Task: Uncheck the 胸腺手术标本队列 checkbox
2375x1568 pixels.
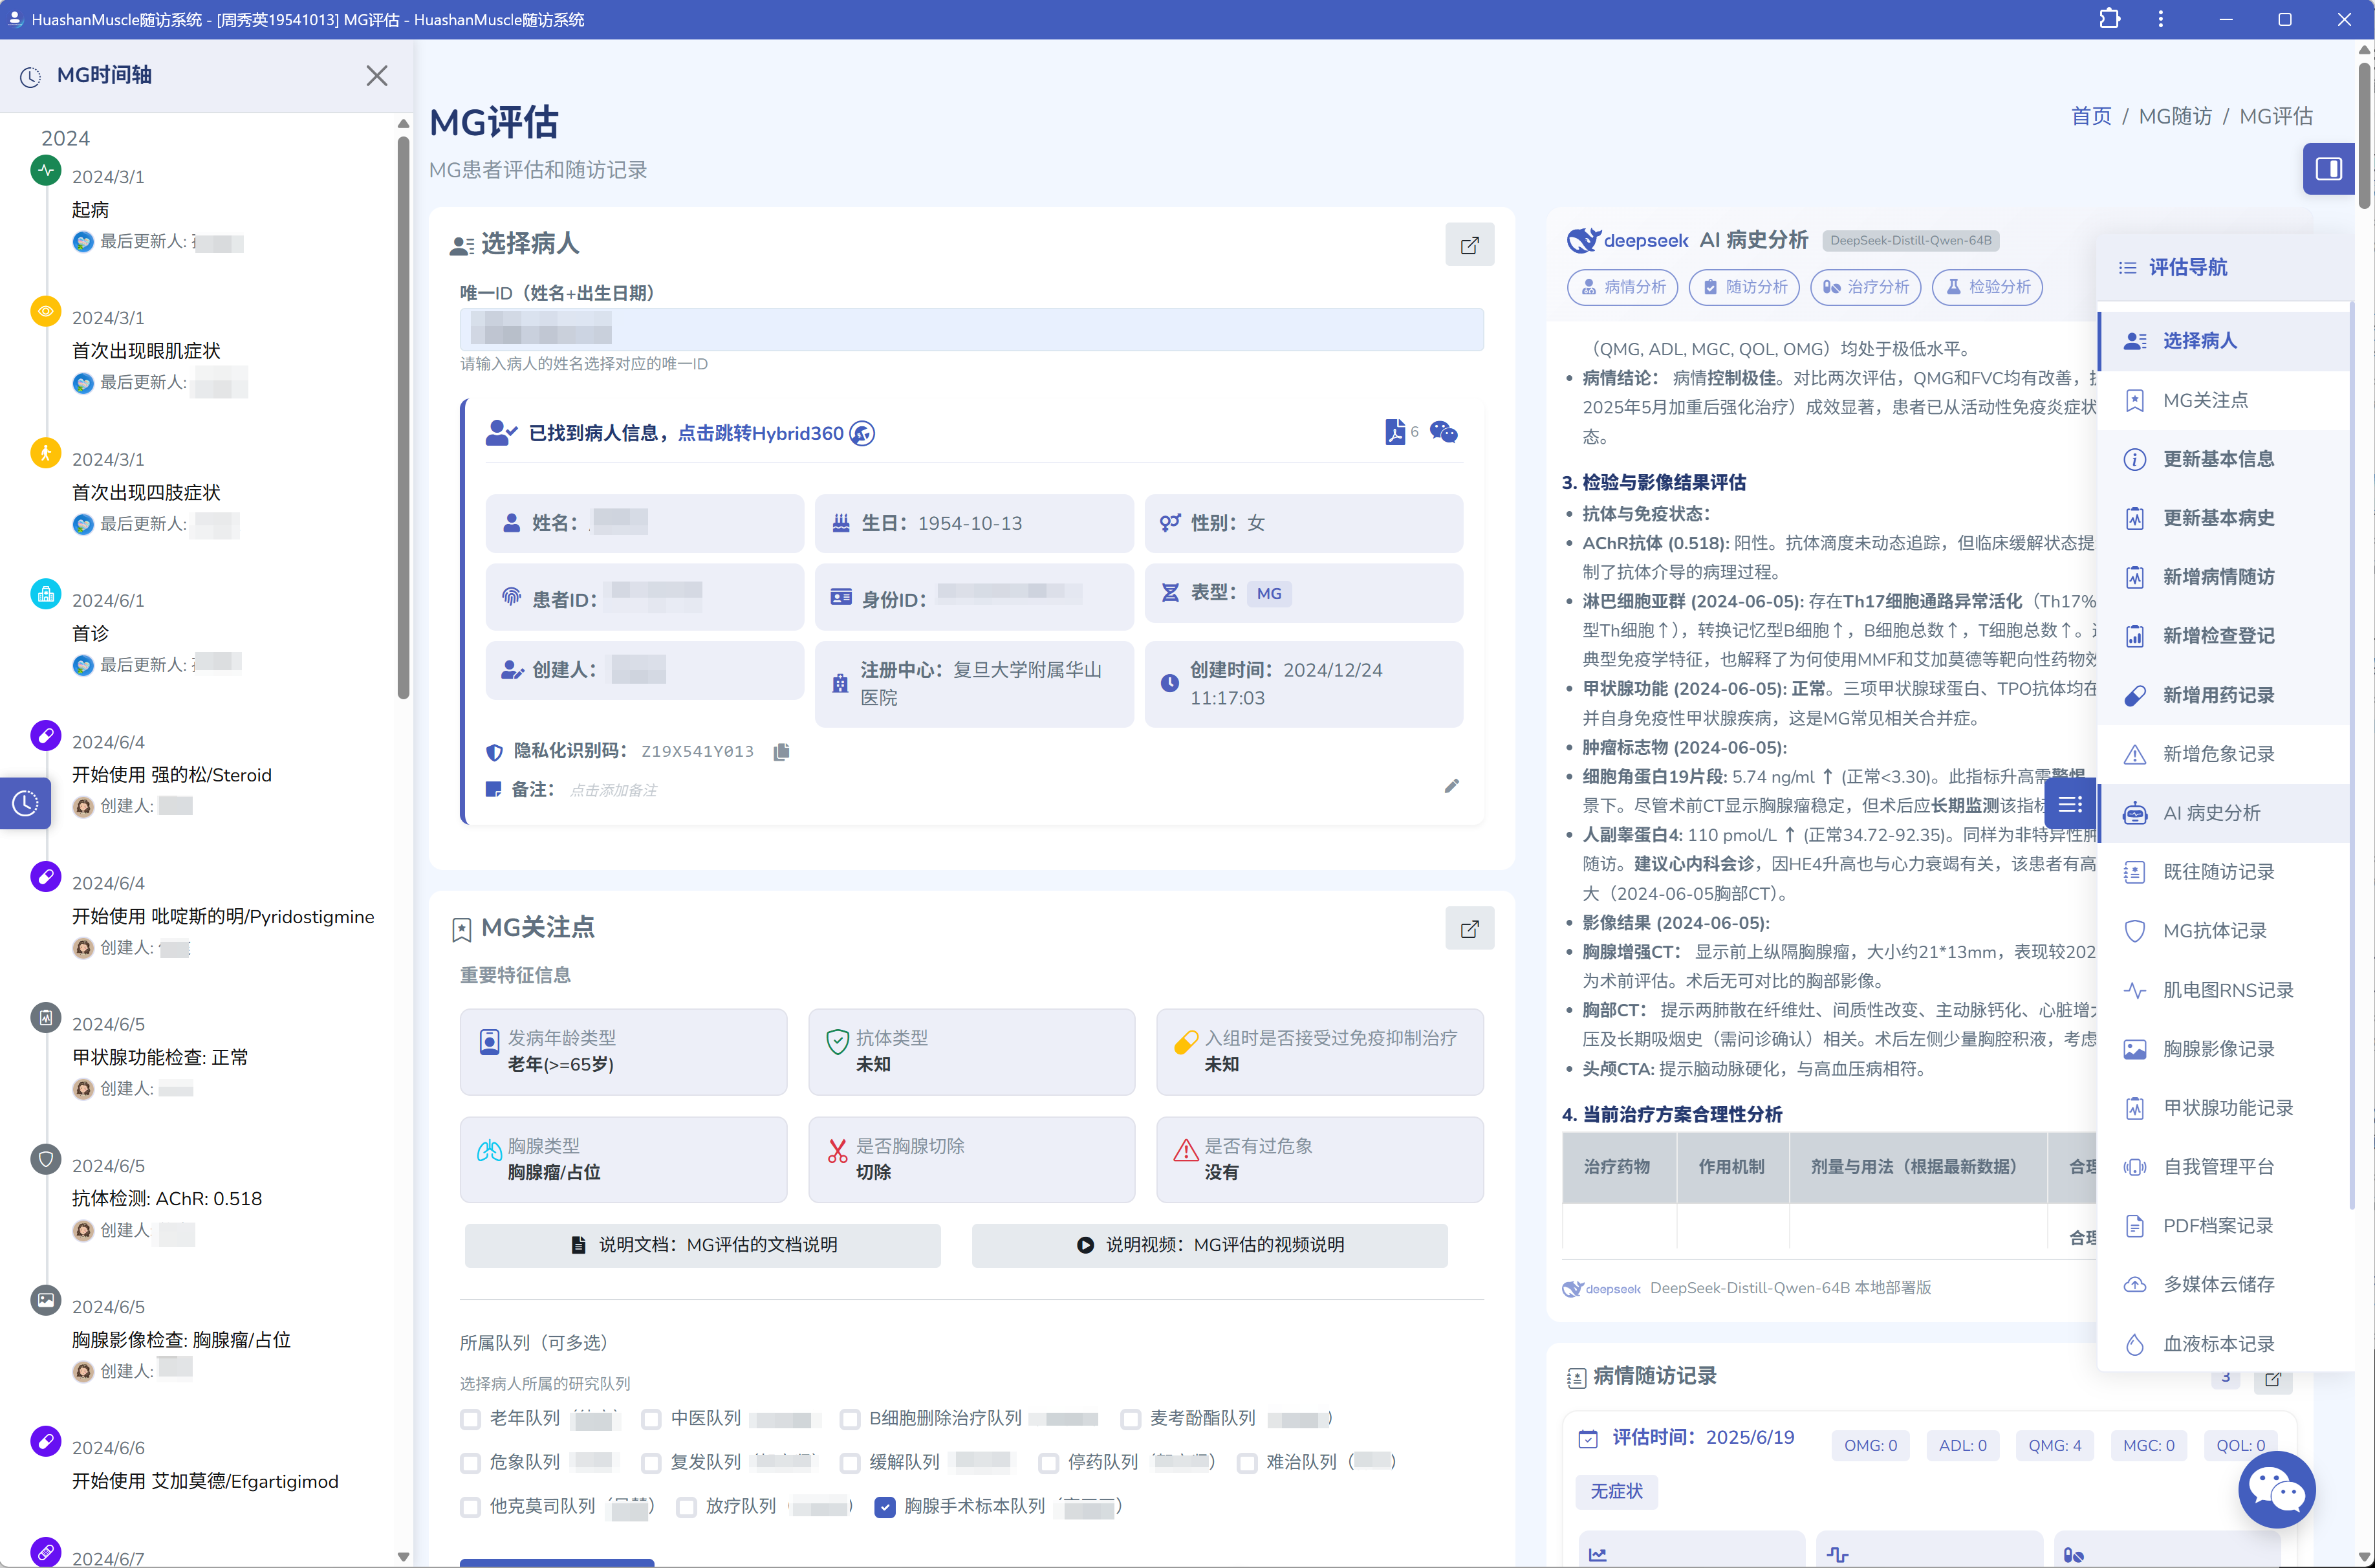Action: (885, 1507)
